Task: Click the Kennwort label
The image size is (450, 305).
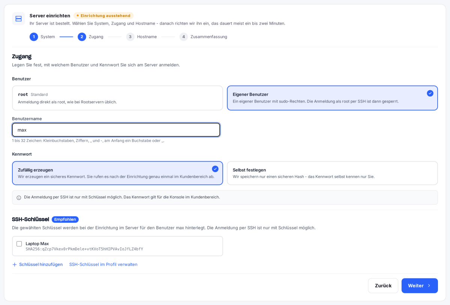Action: [22, 154]
